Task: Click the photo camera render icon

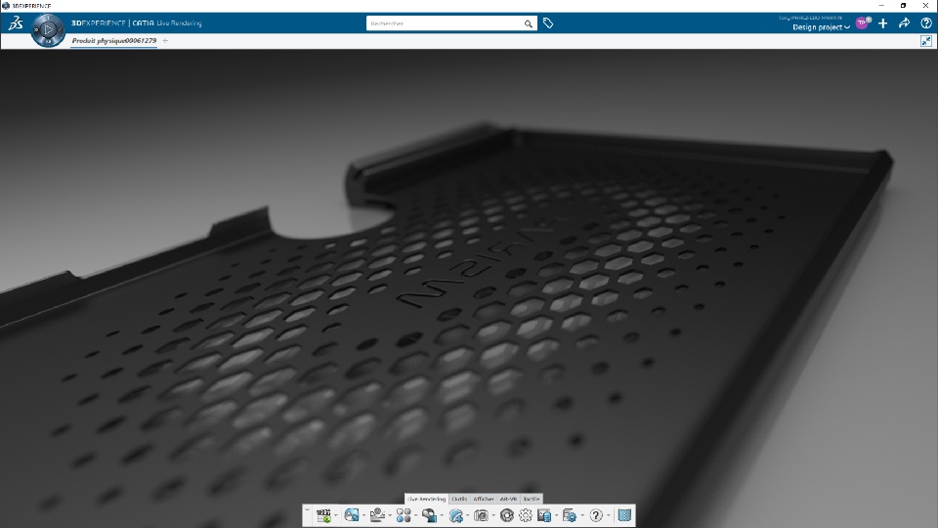Action: (x=481, y=515)
